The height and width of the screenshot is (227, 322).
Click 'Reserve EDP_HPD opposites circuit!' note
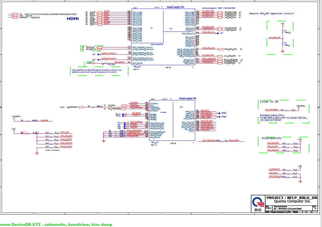pos(272,13)
